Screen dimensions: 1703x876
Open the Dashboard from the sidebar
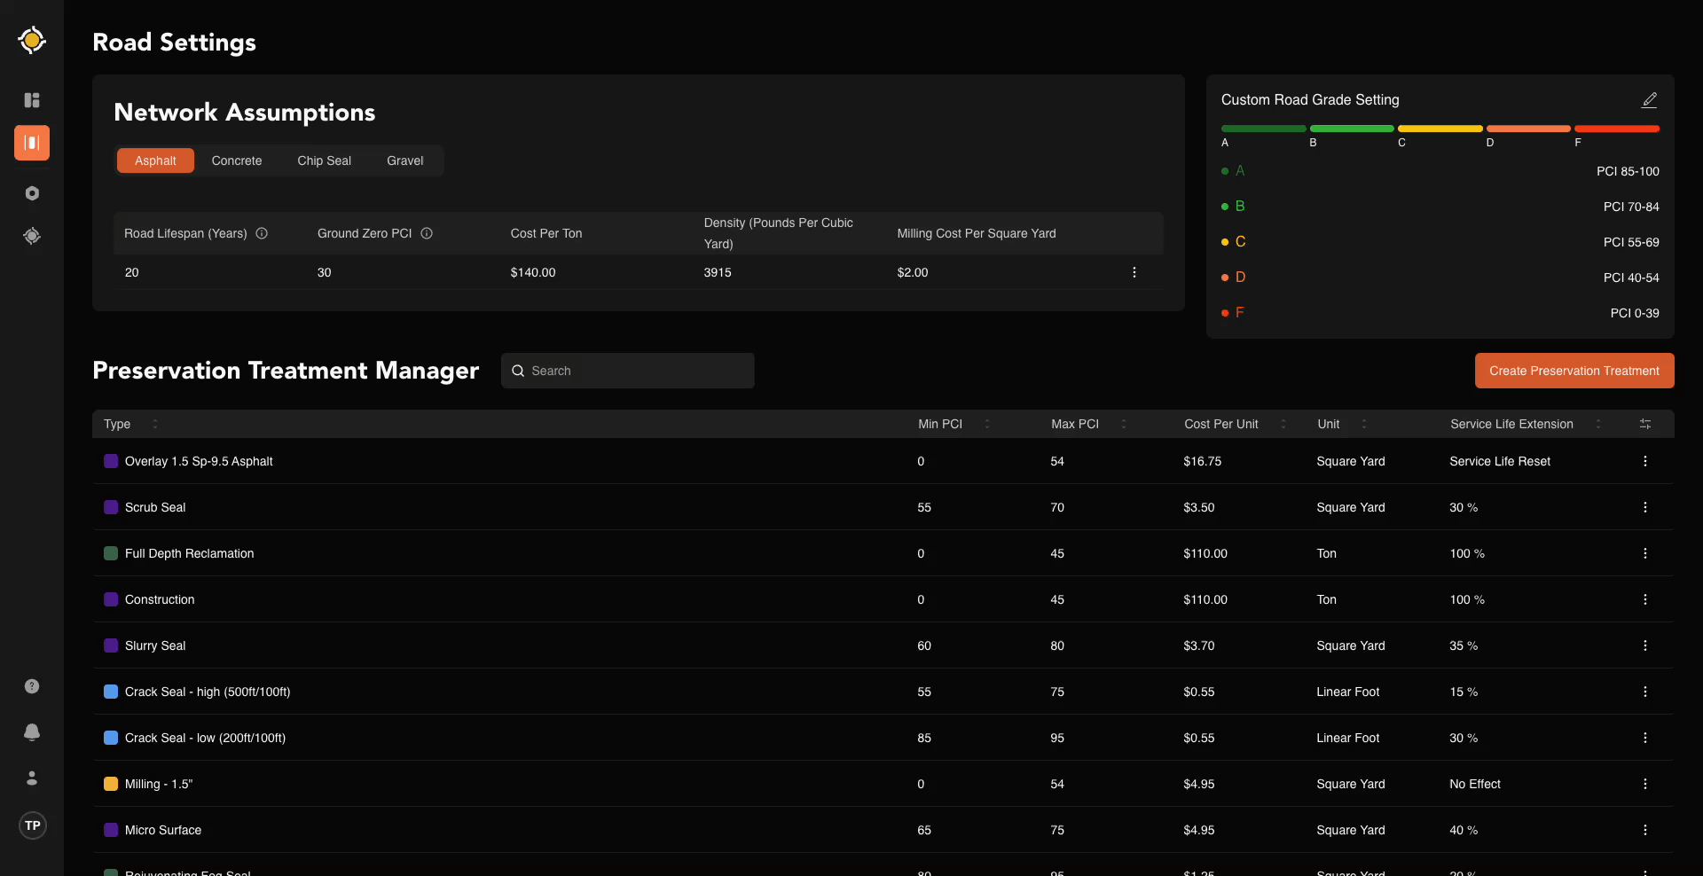pyautogui.click(x=32, y=100)
